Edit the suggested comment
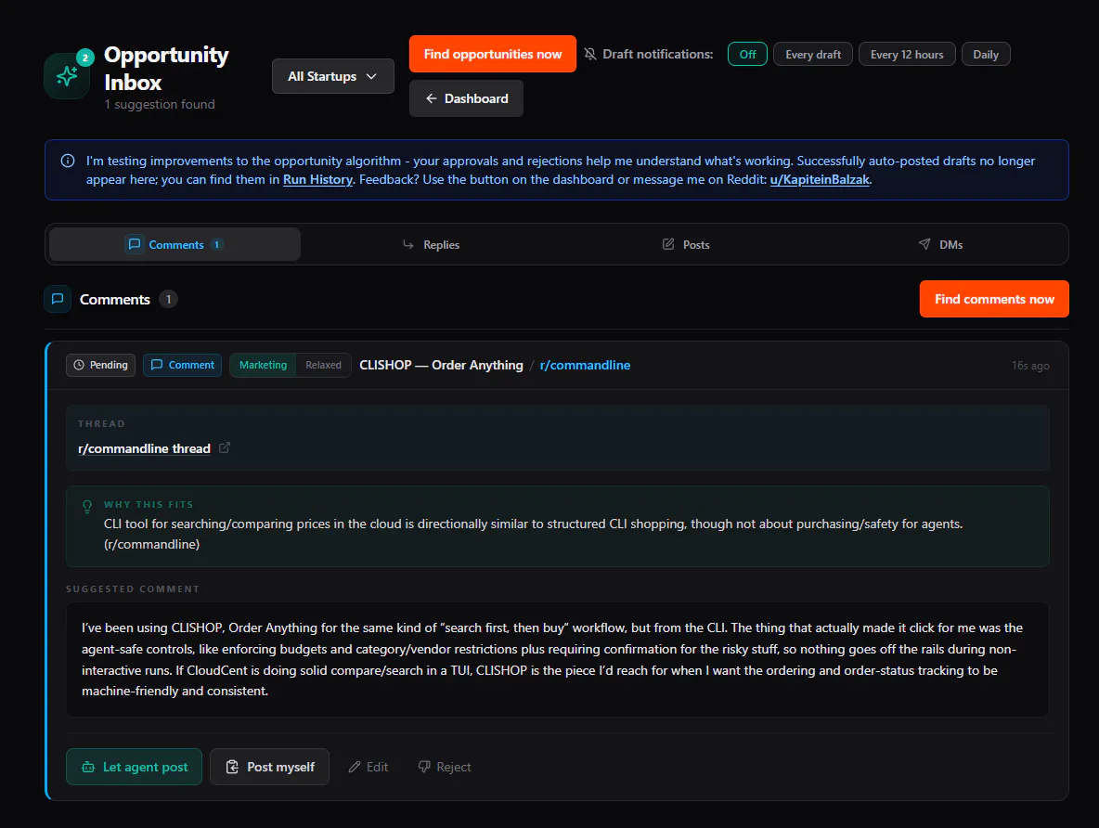The width and height of the screenshot is (1099, 828). pos(368,767)
